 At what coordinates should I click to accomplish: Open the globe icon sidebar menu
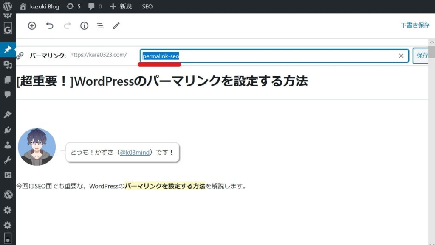[x=8, y=195]
